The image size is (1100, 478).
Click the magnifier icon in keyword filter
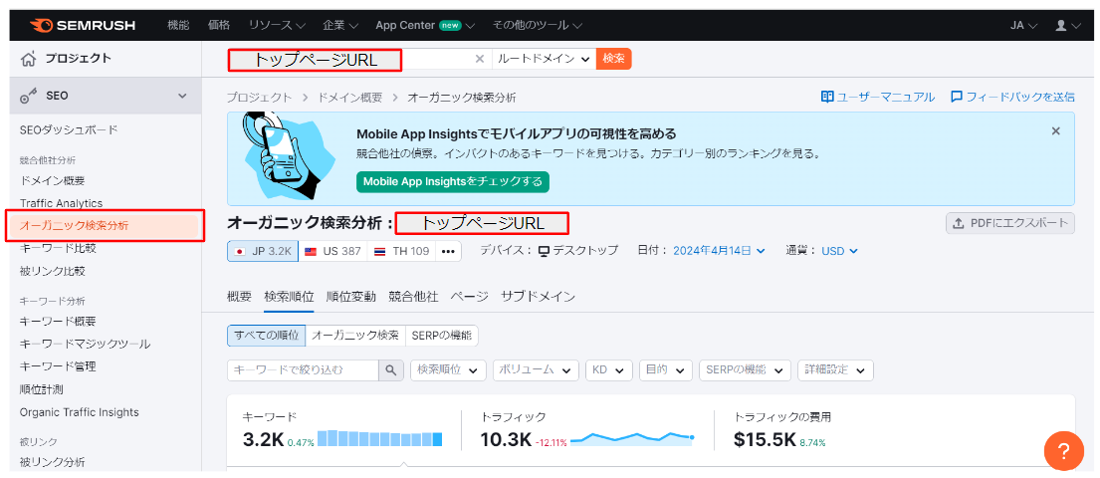391,369
